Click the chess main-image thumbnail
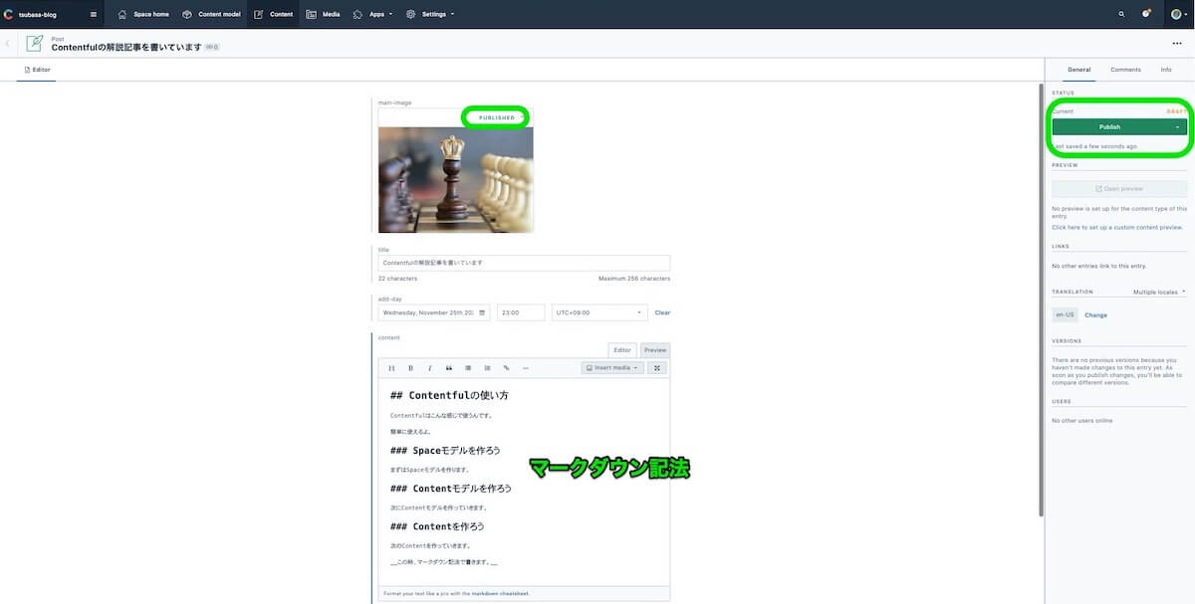This screenshot has height=604, width=1195. tap(455, 180)
